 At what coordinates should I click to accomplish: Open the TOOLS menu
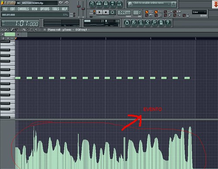pyautogui.click(x=55, y=9)
